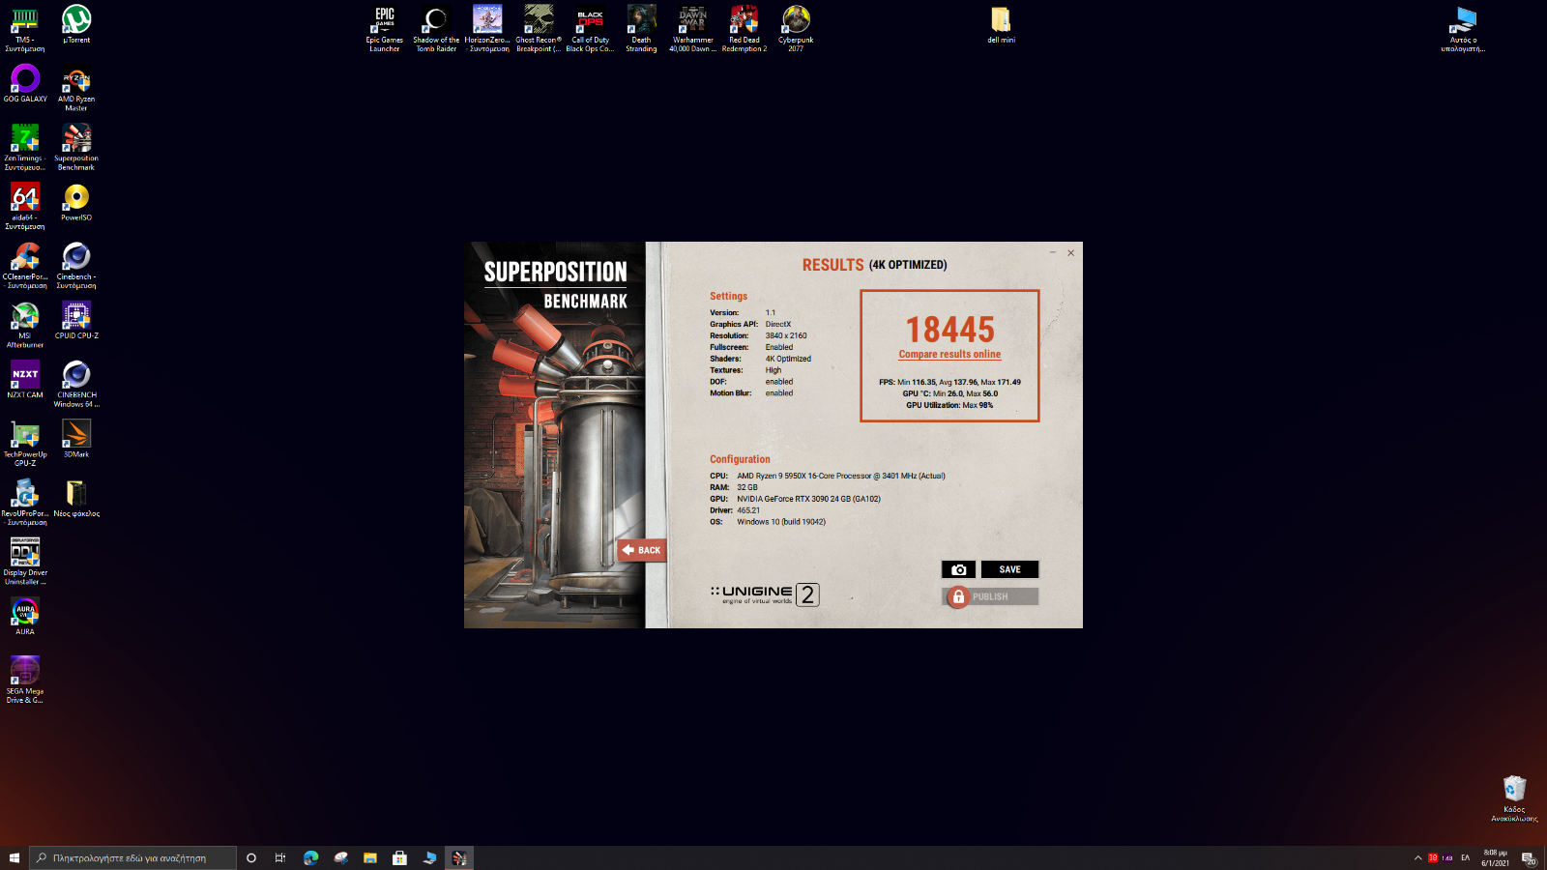Open the aida64 shortcut icon
The width and height of the screenshot is (1547, 870).
[x=25, y=206]
